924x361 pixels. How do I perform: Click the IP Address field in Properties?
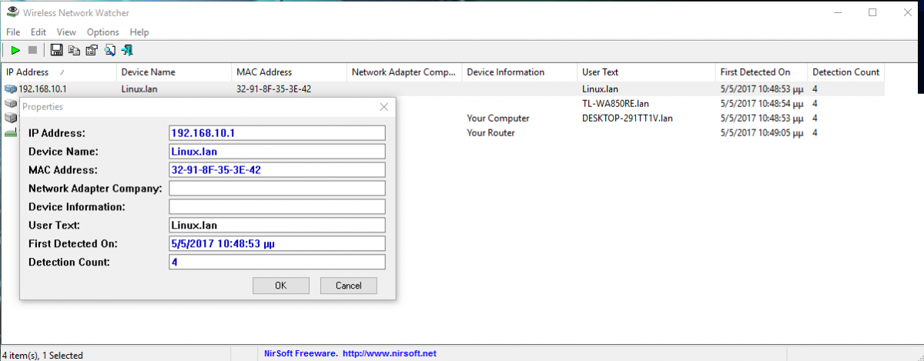276,133
